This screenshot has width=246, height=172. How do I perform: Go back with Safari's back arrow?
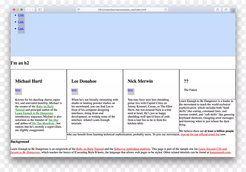click(27, 10)
